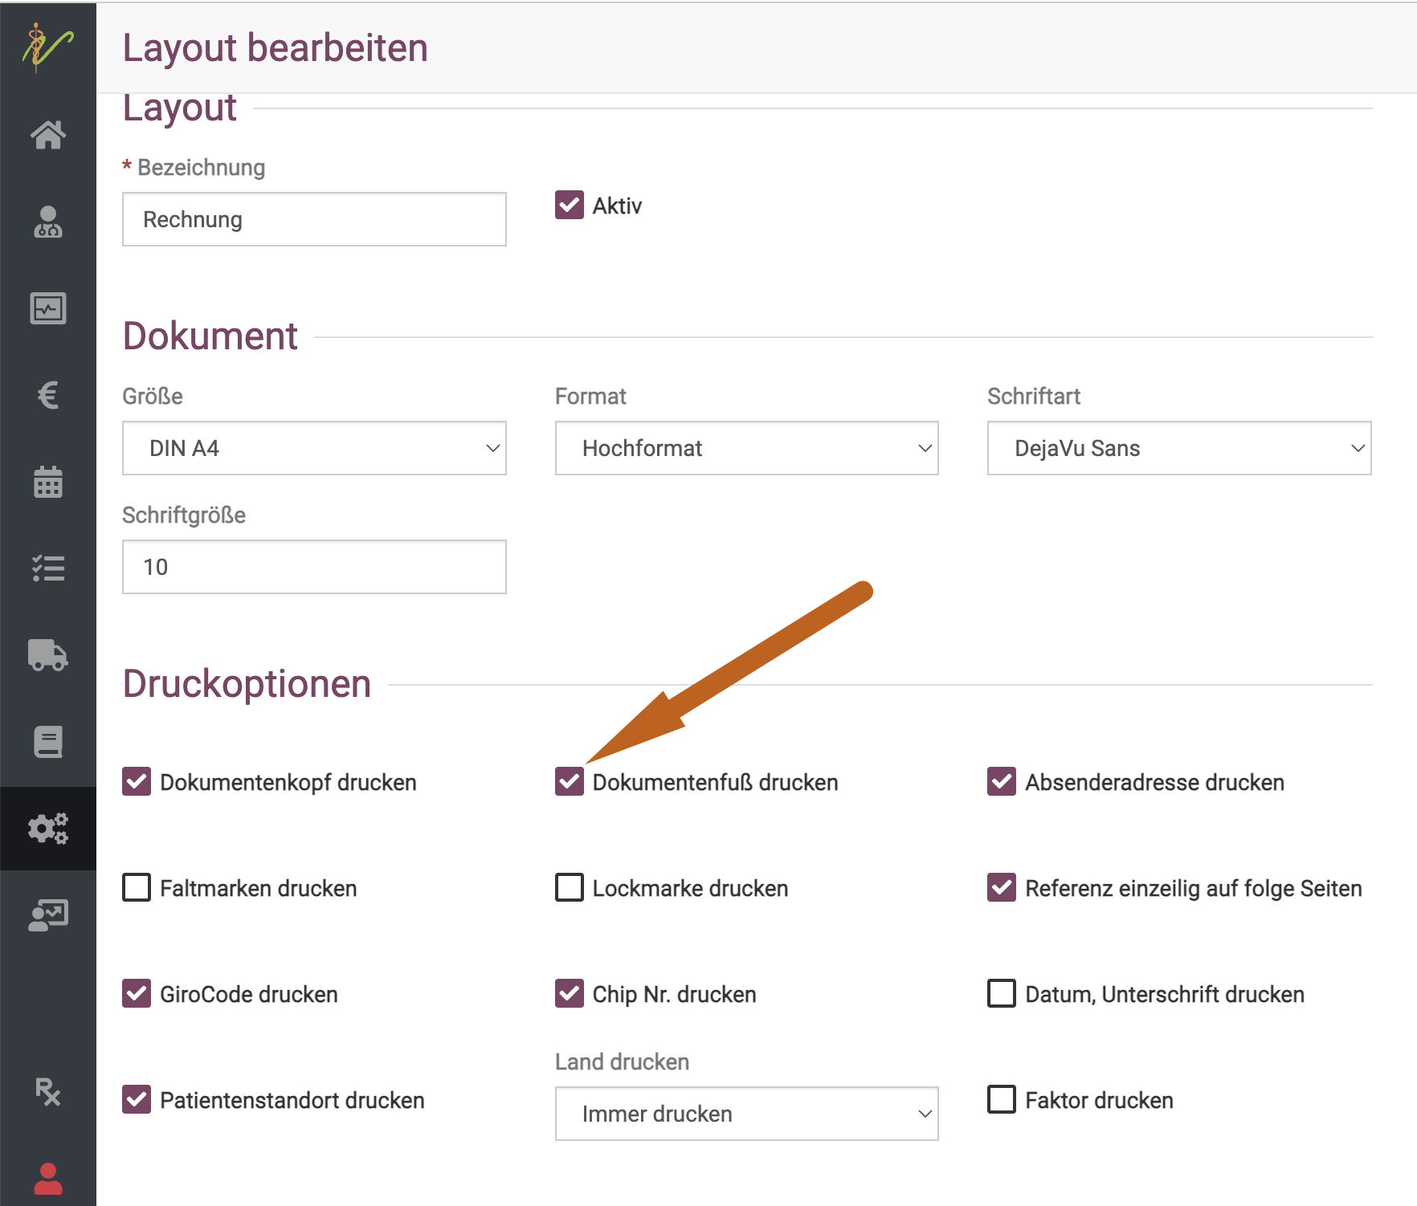
Task: Open the task checklist icon
Action: click(x=48, y=568)
